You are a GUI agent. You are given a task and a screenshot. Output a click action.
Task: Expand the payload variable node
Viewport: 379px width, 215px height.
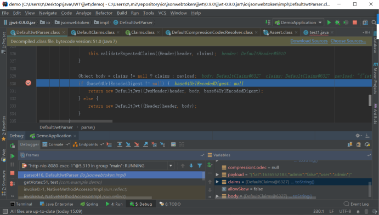217,175
